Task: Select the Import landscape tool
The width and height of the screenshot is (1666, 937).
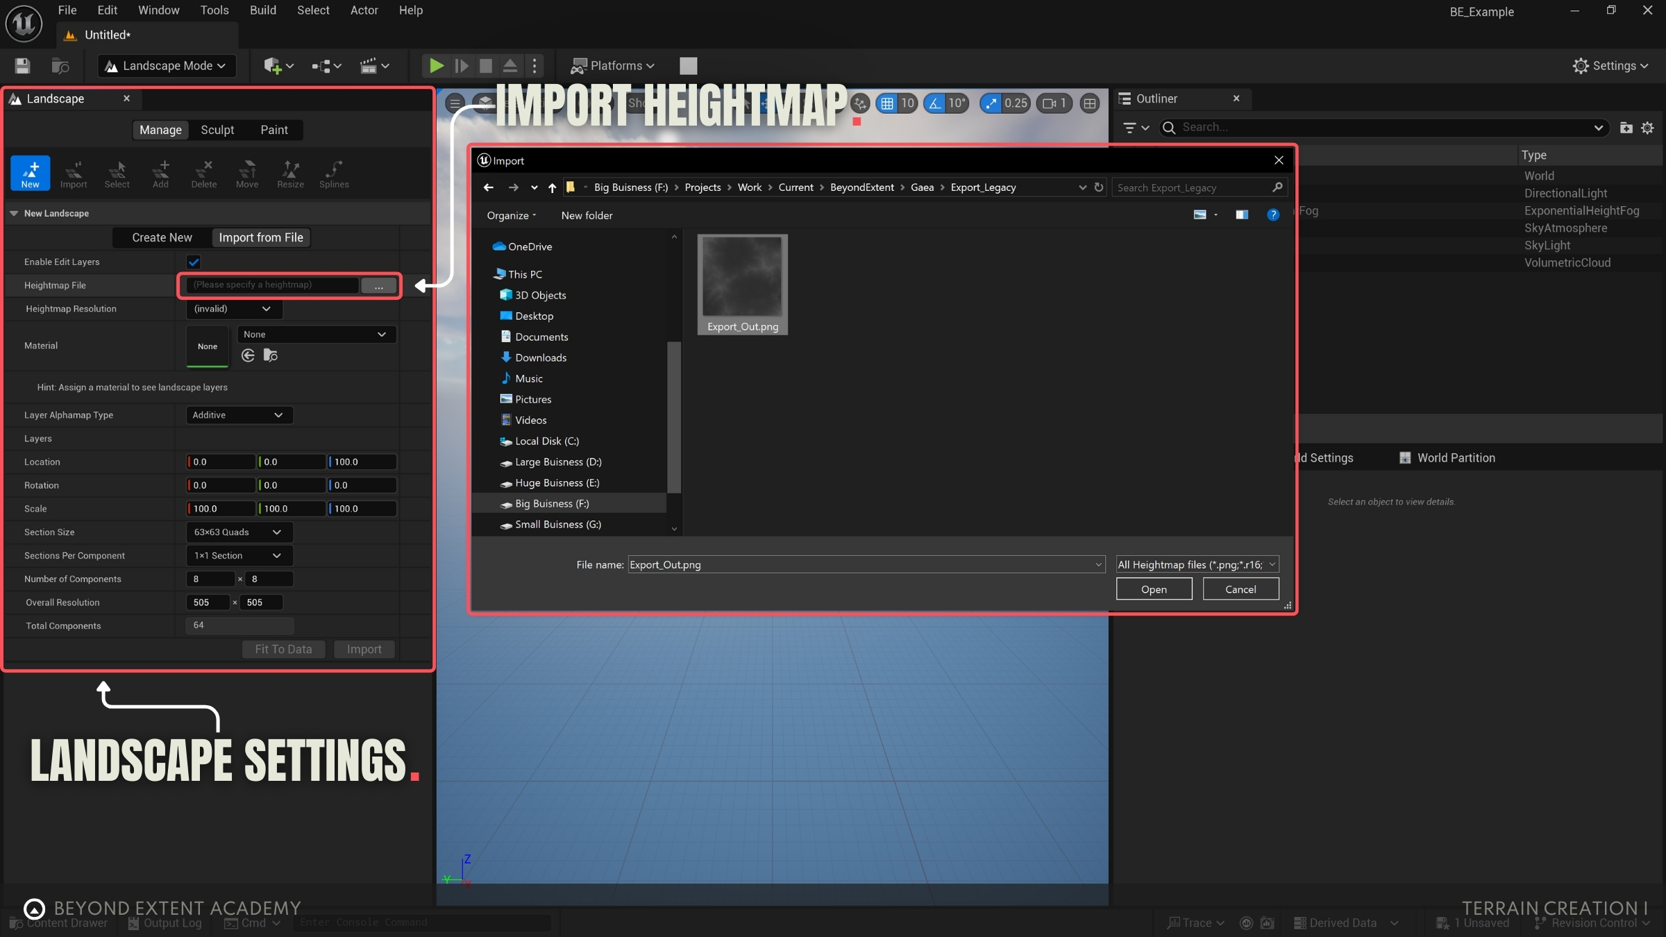Action: 74,173
